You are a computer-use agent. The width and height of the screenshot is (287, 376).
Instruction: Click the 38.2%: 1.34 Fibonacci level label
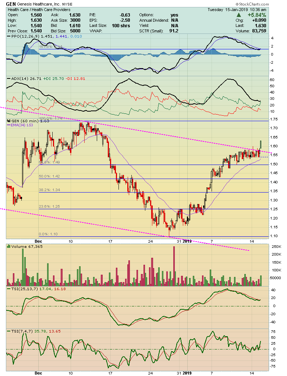49,190
